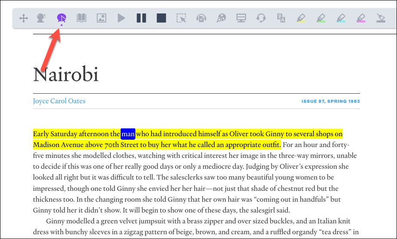Open the Joyce Carol Oates author link
Viewport: 397px width, 239px height.
tap(59, 101)
